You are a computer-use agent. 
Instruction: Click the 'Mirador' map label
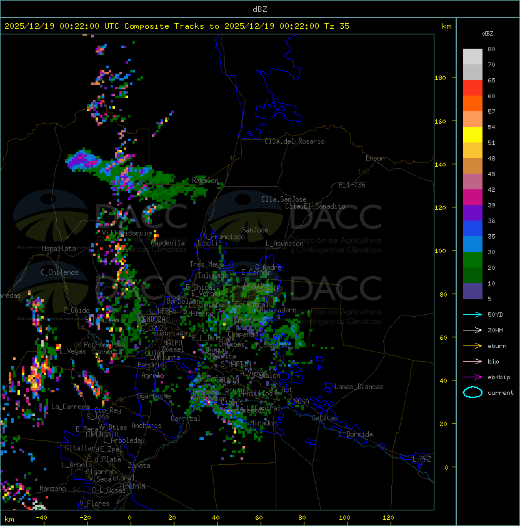click(263, 423)
